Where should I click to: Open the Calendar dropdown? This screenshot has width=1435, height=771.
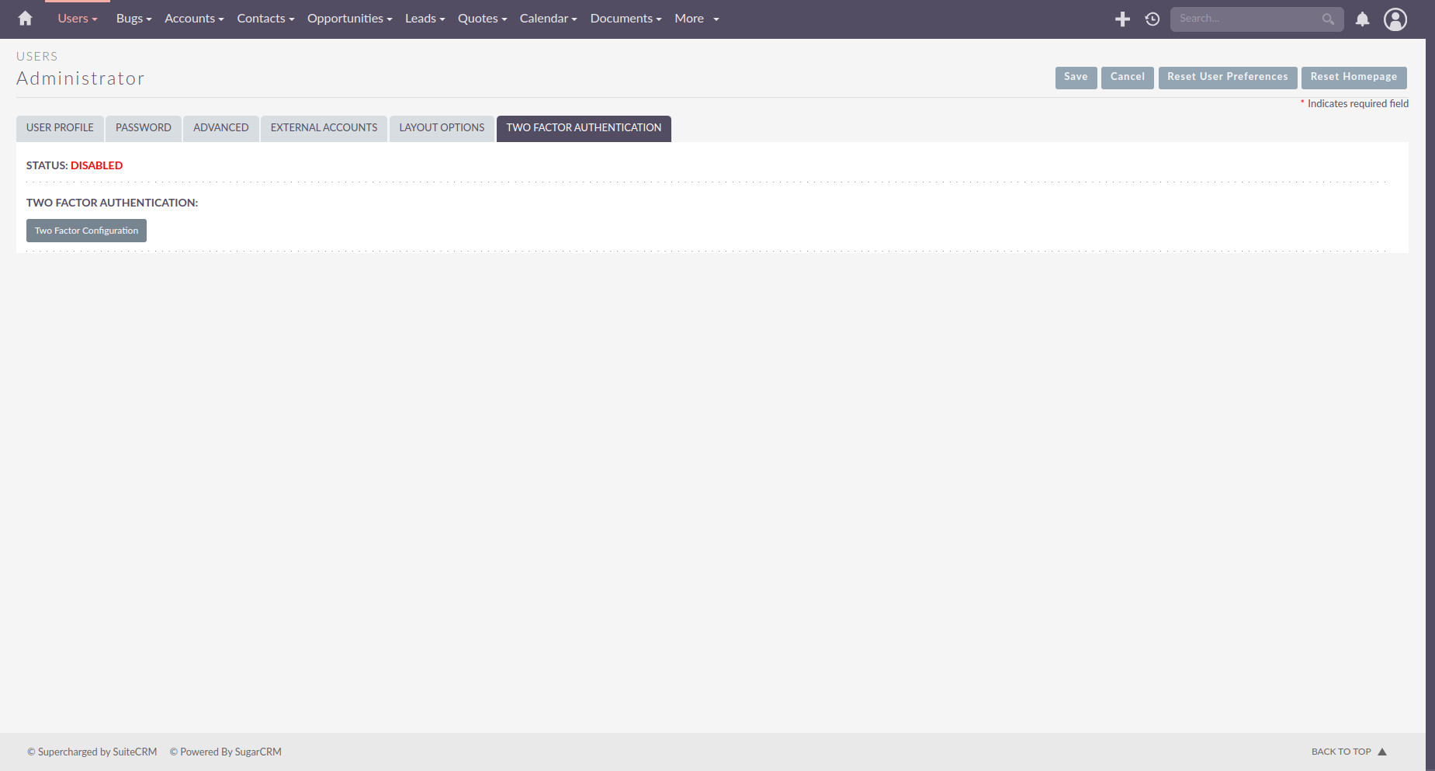[547, 18]
